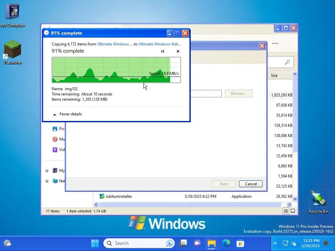
Task: Click the Explorer search magnifier icon
Action: [x=287, y=62]
